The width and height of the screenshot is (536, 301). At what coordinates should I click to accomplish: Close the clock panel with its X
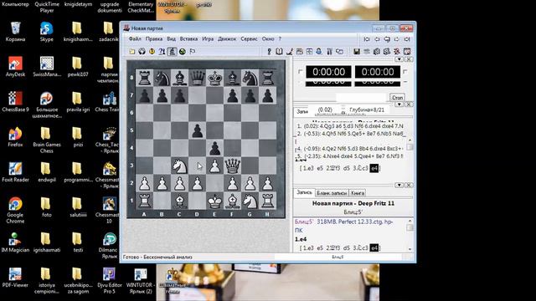pyautogui.click(x=409, y=59)
